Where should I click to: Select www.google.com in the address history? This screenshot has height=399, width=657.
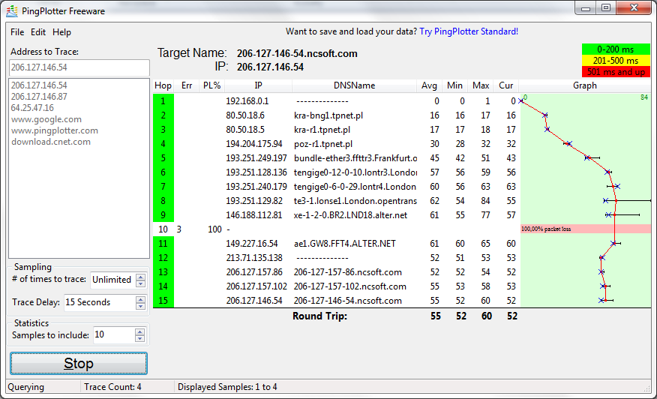pyautogui.click(x=46, y=119)
